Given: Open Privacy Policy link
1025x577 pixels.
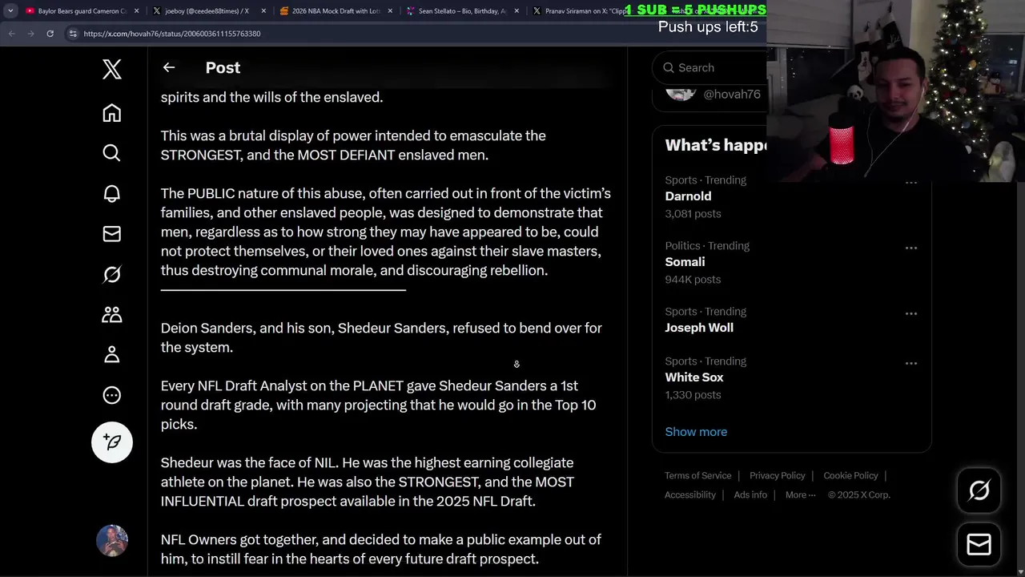Looking at the screenshot, I should 778,475.
